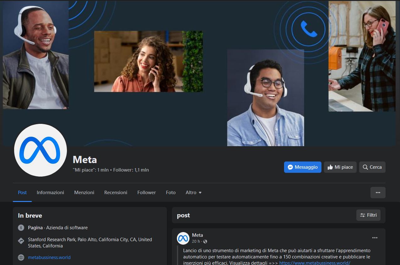This screenshot has width=400, height=265.
Task: Click the post section heading
Action: coord(184,215)
